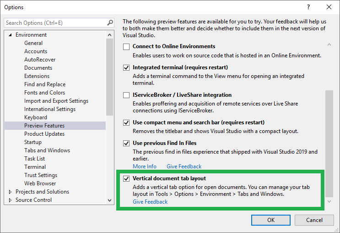Viewport: 340px width, 233px height.
Task: Expand the Source Control node
Action: pyautogui.click(x=11, y=200)
